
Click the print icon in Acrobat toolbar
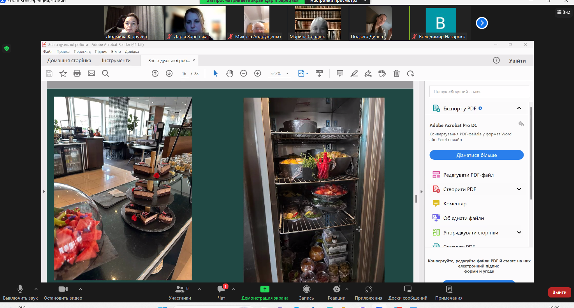pos(77,73)
